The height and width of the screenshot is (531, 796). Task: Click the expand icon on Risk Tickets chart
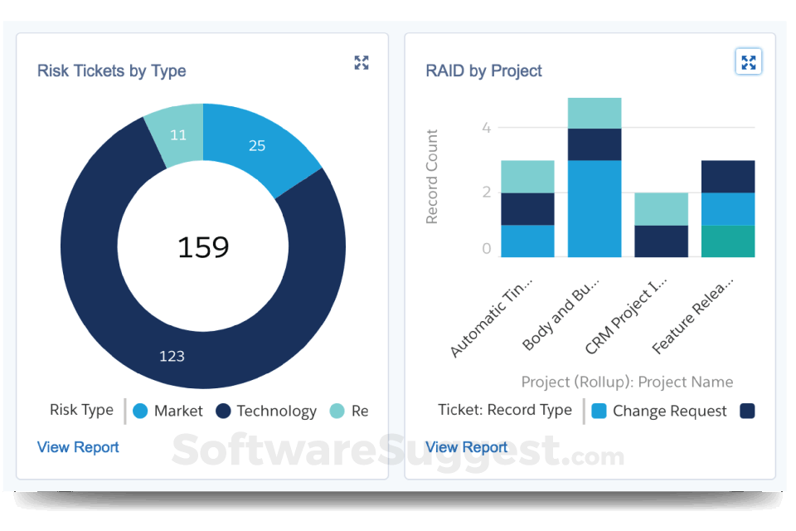pos(361,62)
